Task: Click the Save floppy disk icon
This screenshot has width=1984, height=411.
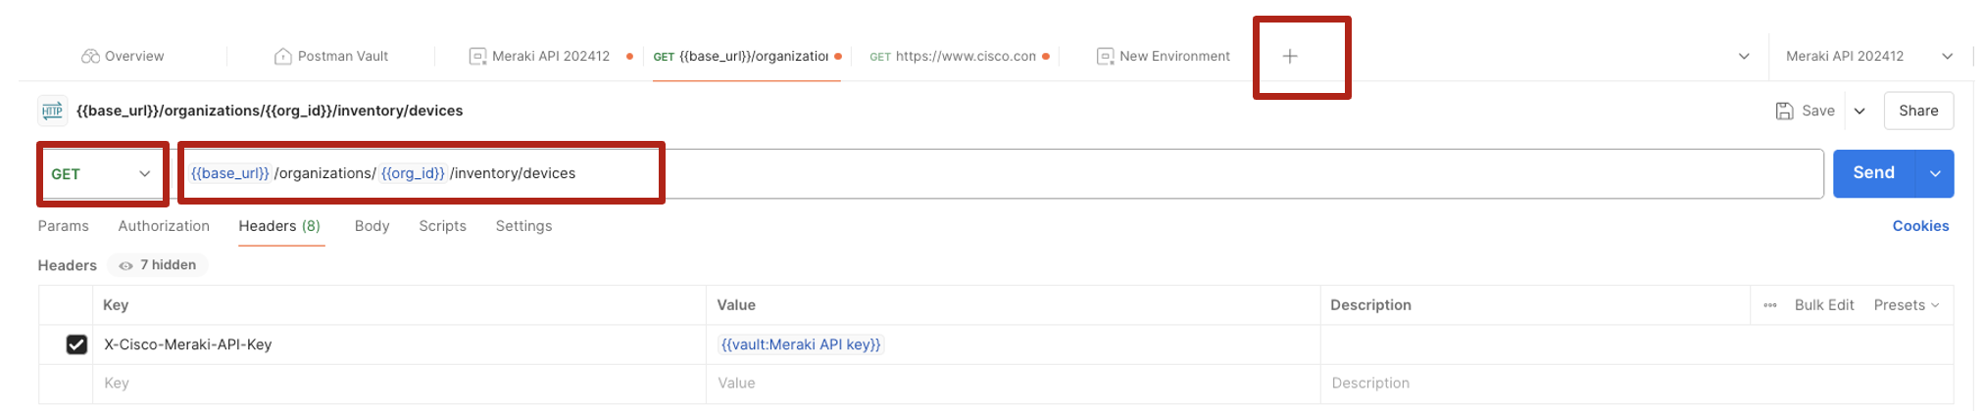Action: pyautogui.click(x=1784, y=112)
